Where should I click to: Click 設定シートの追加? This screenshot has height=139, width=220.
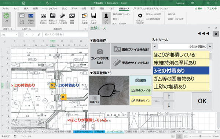(x=154, y=14)
